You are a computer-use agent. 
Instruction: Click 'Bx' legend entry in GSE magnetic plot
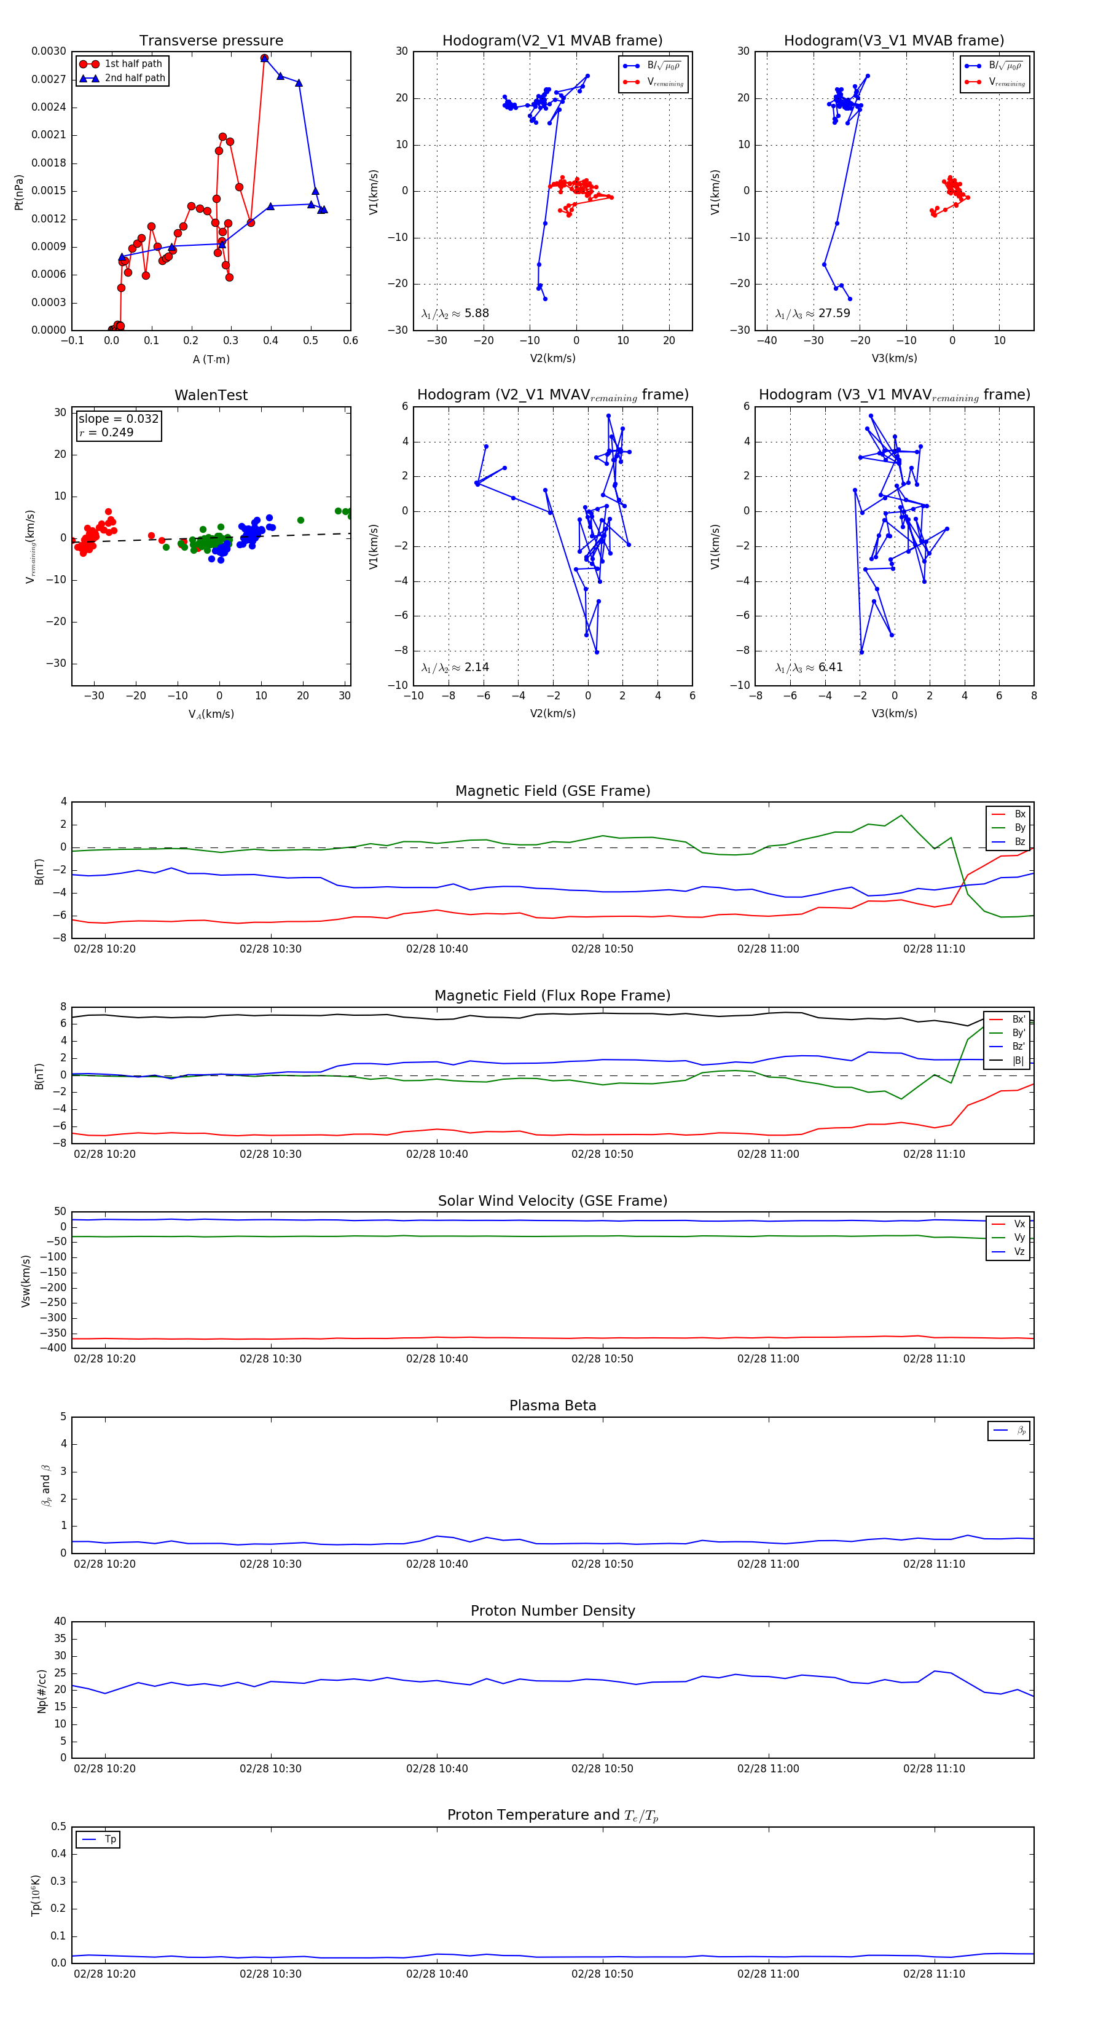(x=1008, y=814)
